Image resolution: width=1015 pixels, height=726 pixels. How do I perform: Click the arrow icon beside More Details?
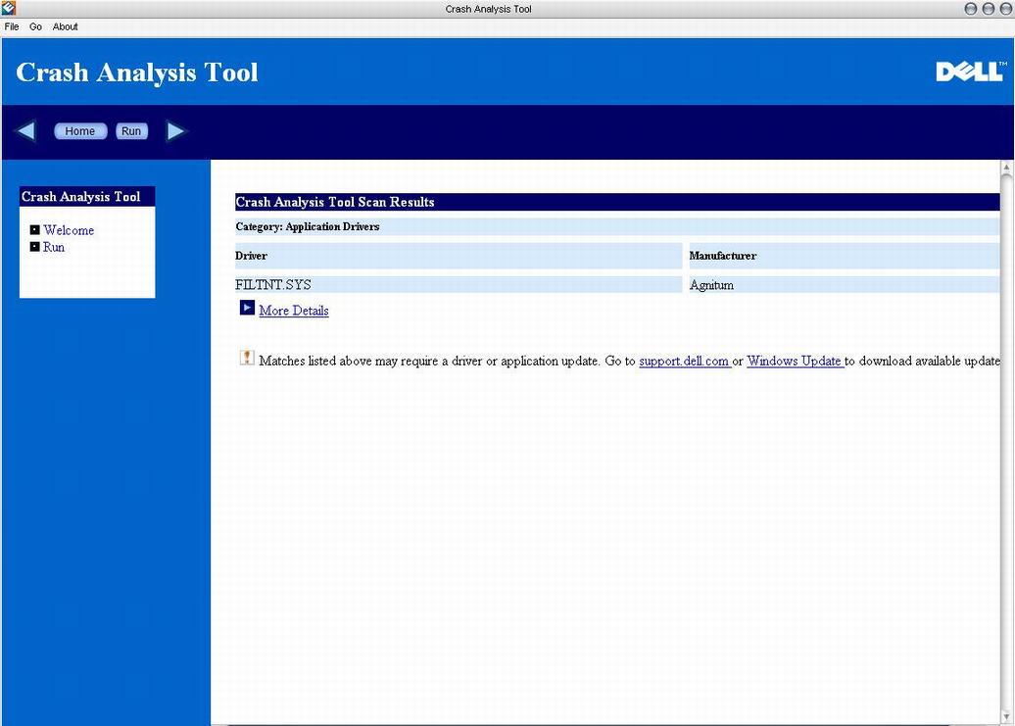[247, 308]
